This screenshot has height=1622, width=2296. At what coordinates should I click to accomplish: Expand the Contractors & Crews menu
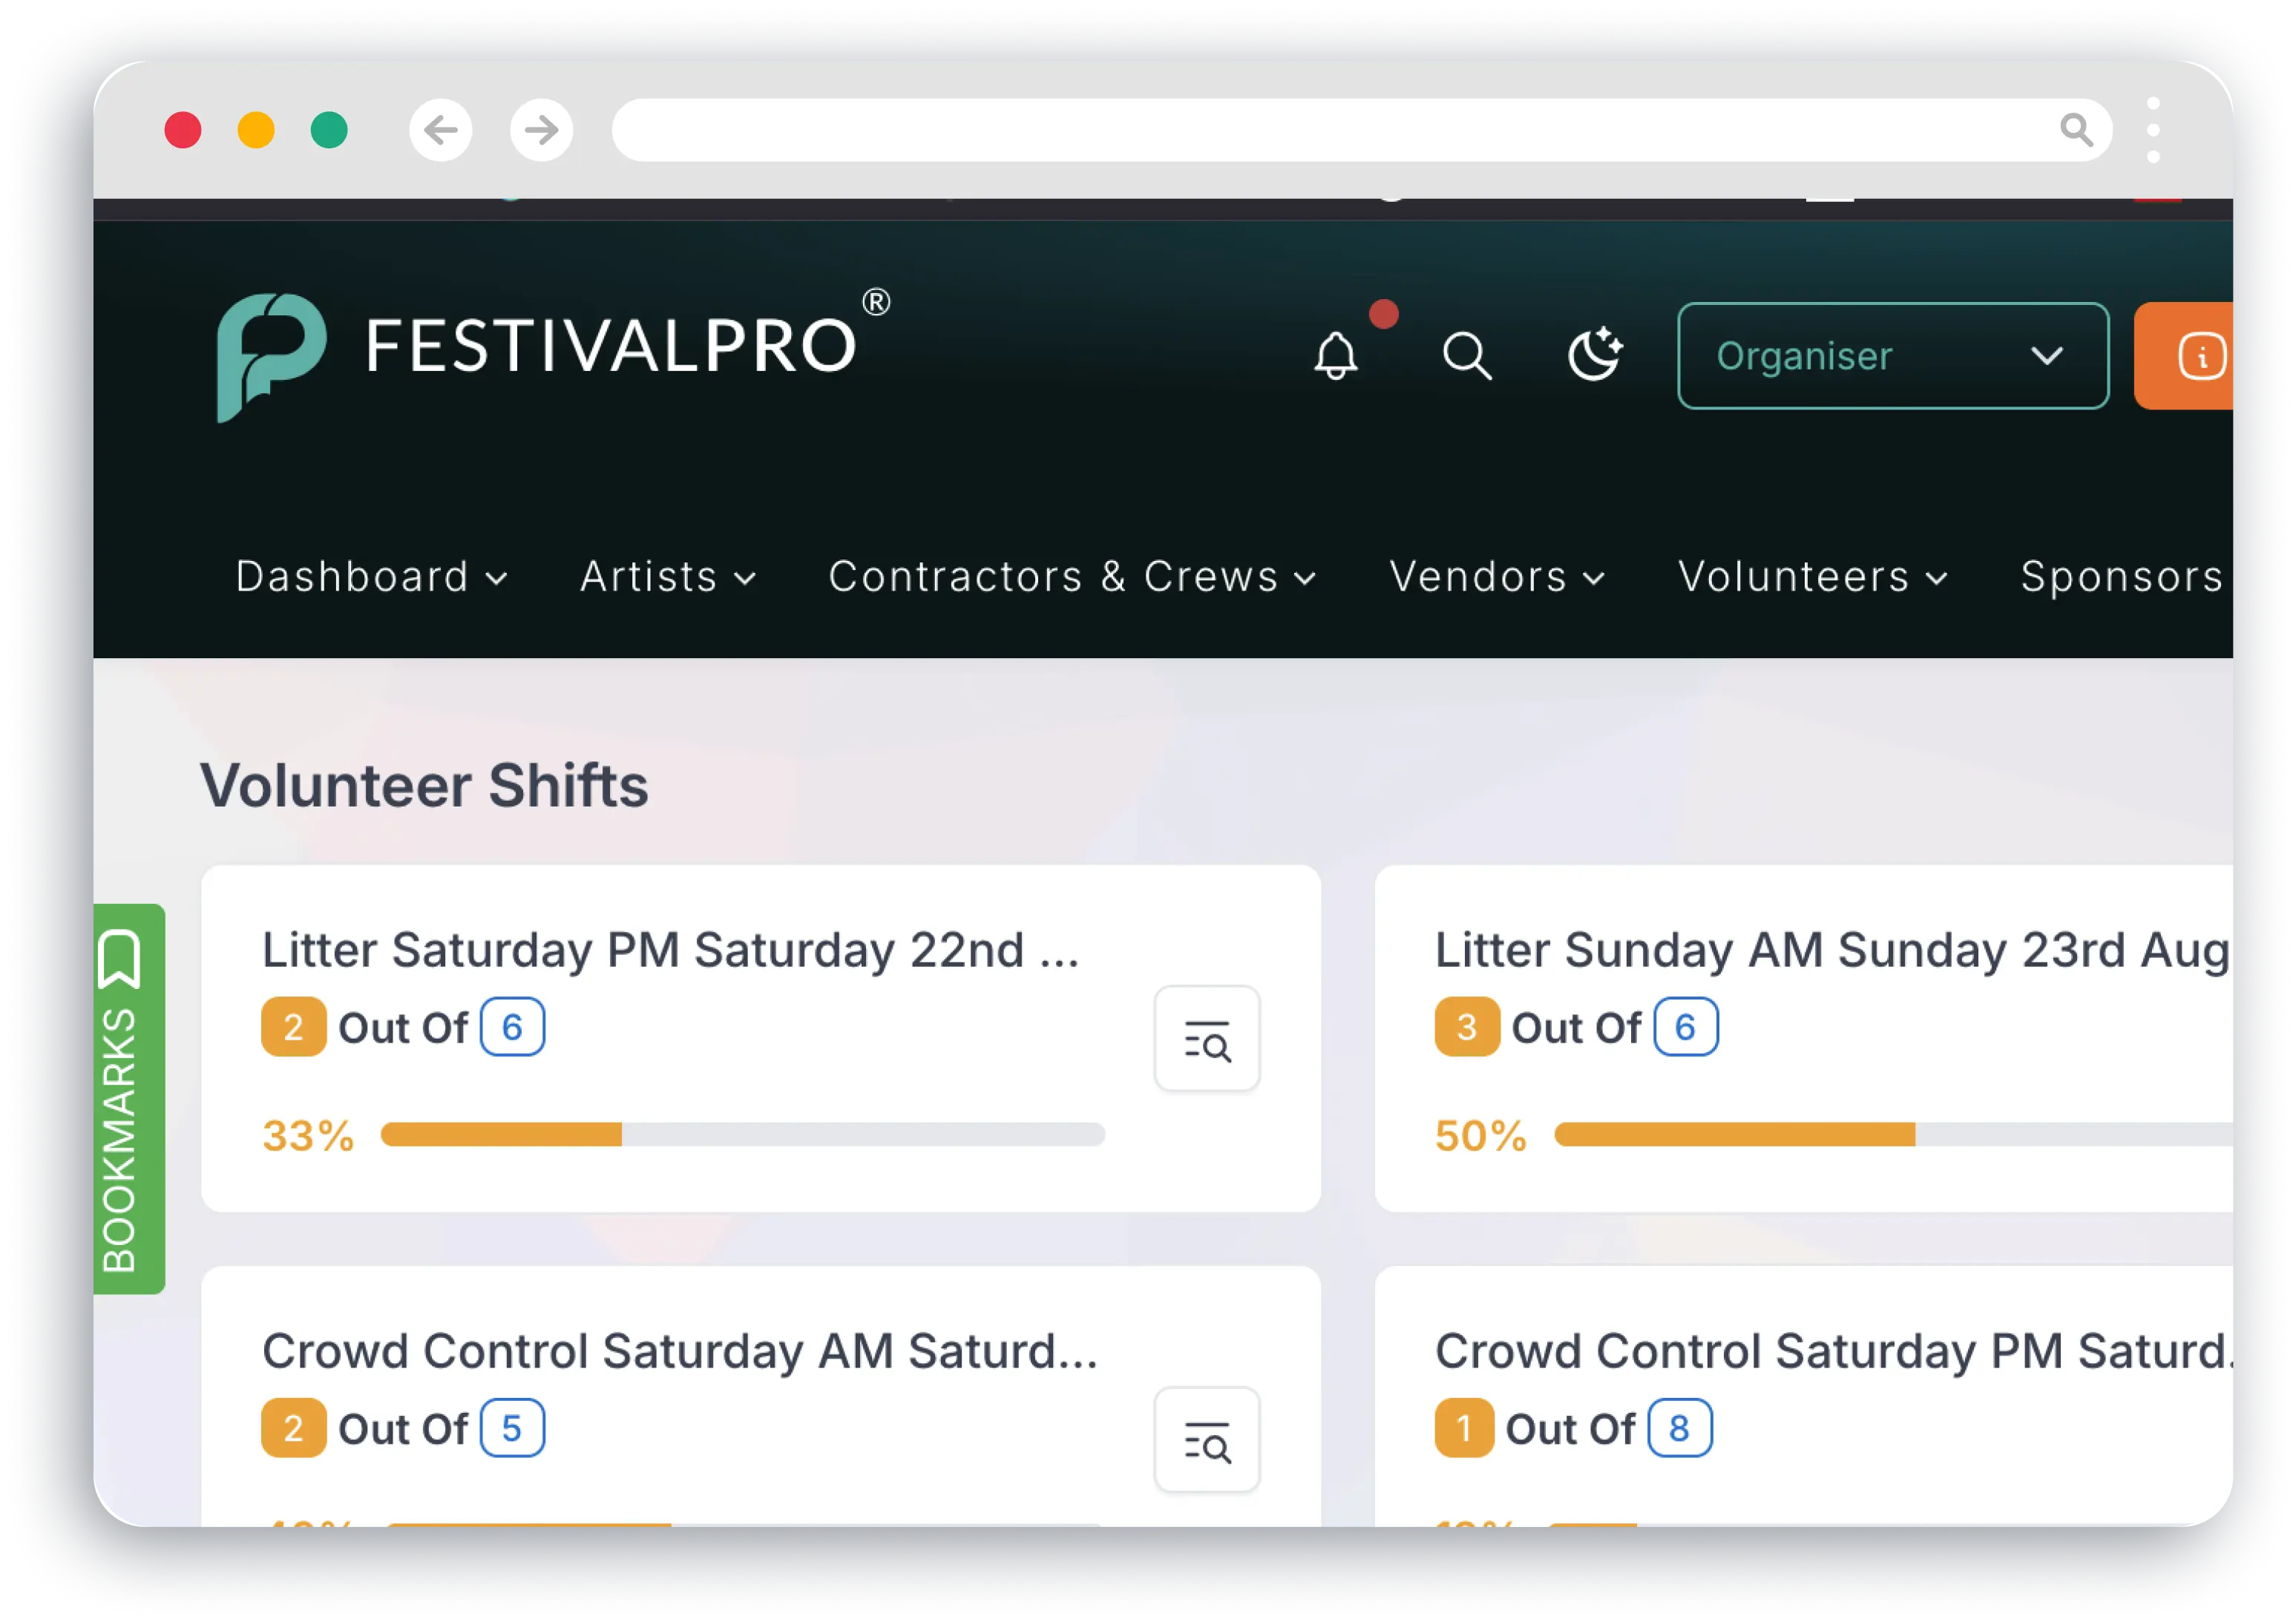1071,577
